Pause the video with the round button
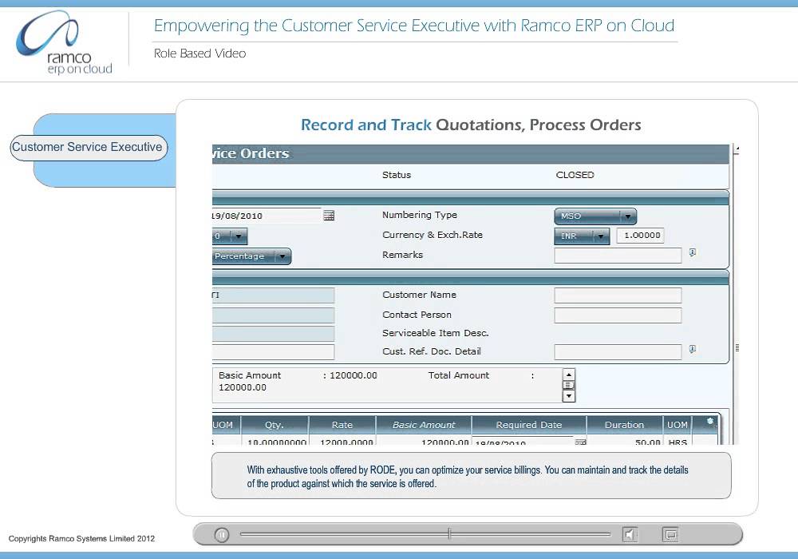The image size is (798, 559). (x=222, y=534)
